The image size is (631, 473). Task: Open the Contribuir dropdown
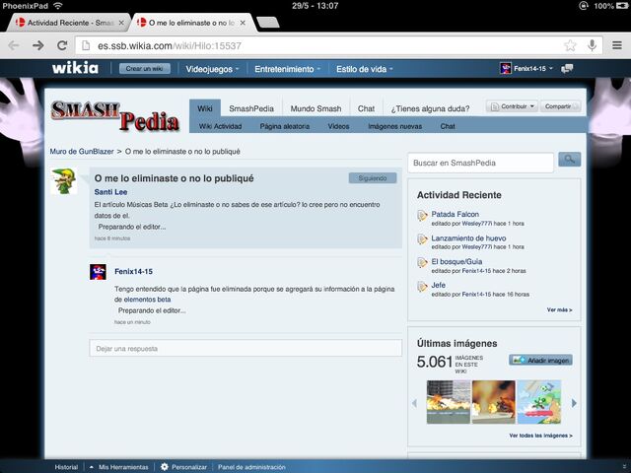pos(512,106)
